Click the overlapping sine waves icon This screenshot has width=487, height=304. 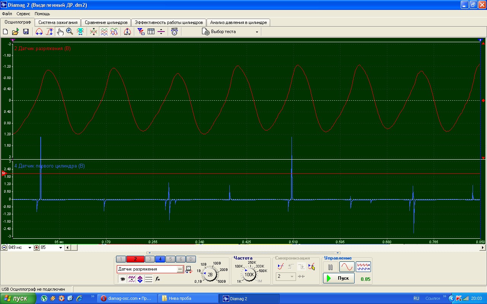(114, 32)
